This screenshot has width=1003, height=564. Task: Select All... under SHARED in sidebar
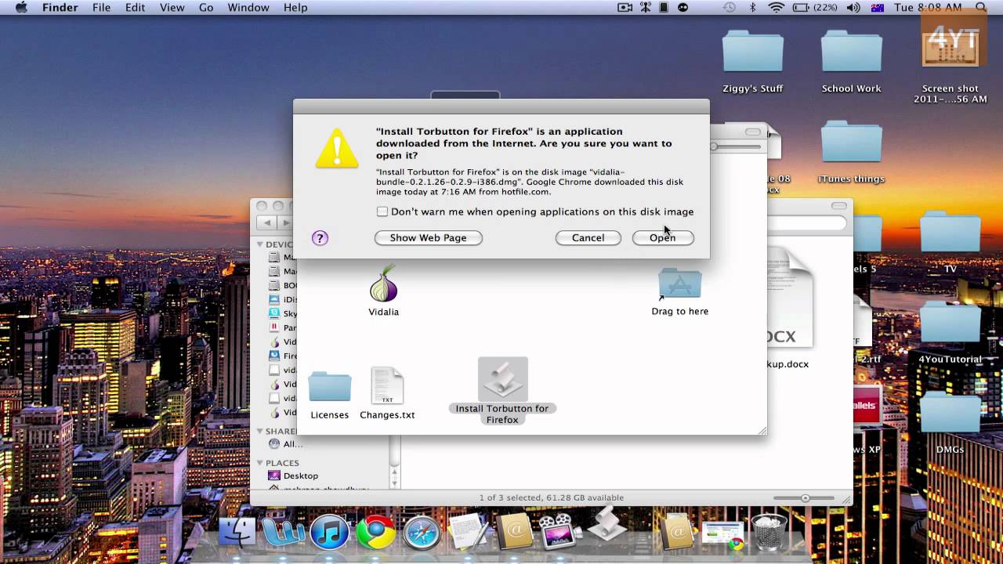tap(285, 443)
